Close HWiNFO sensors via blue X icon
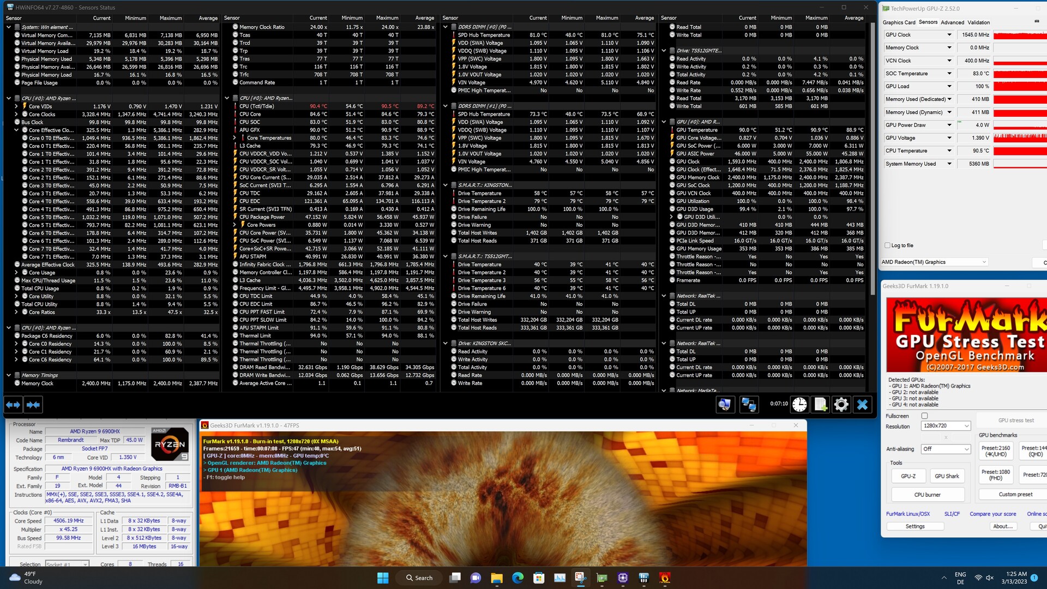 coord(862,405)
